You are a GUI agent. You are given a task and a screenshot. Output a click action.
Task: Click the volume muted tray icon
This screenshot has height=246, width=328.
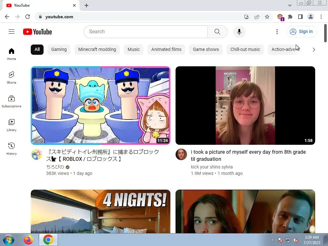click(296, 240)
